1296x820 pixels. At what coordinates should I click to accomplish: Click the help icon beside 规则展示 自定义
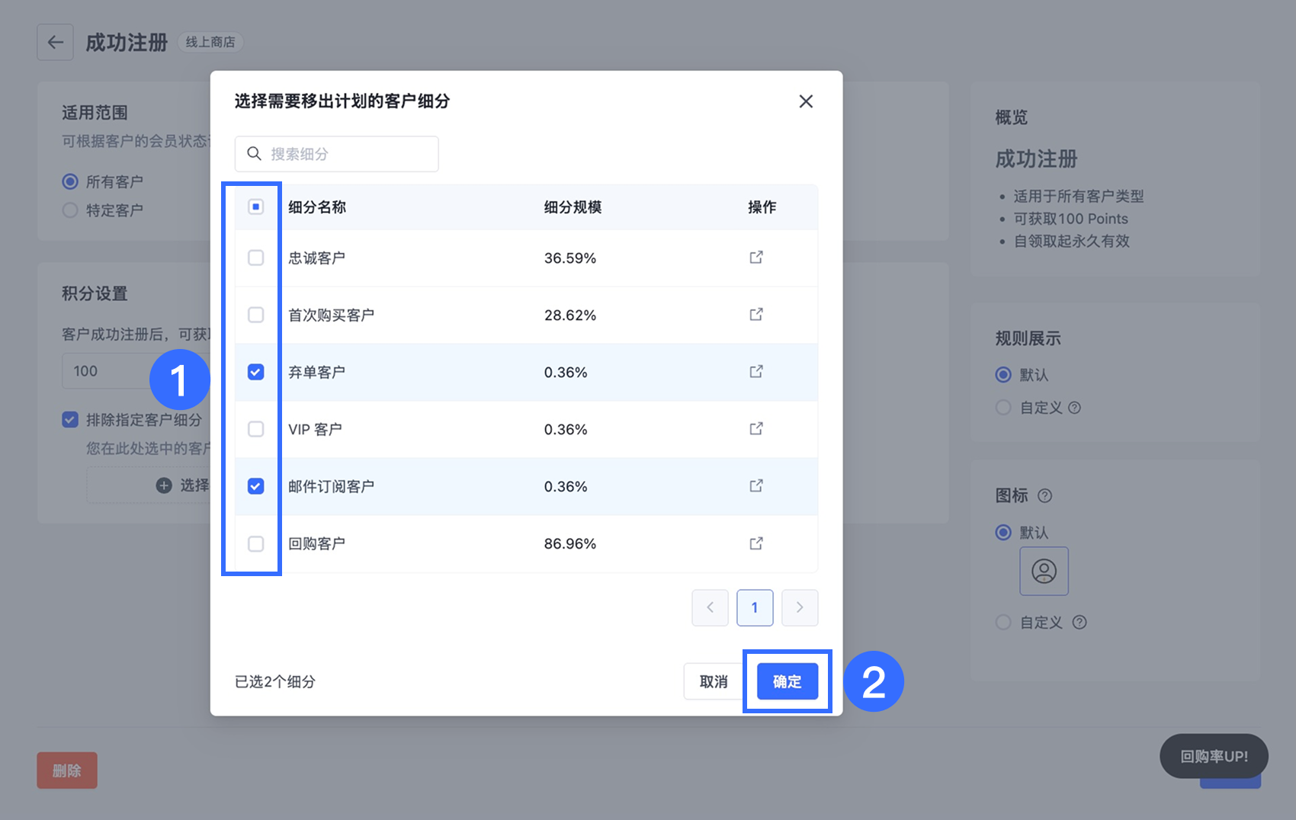(x=1075, y=408)
